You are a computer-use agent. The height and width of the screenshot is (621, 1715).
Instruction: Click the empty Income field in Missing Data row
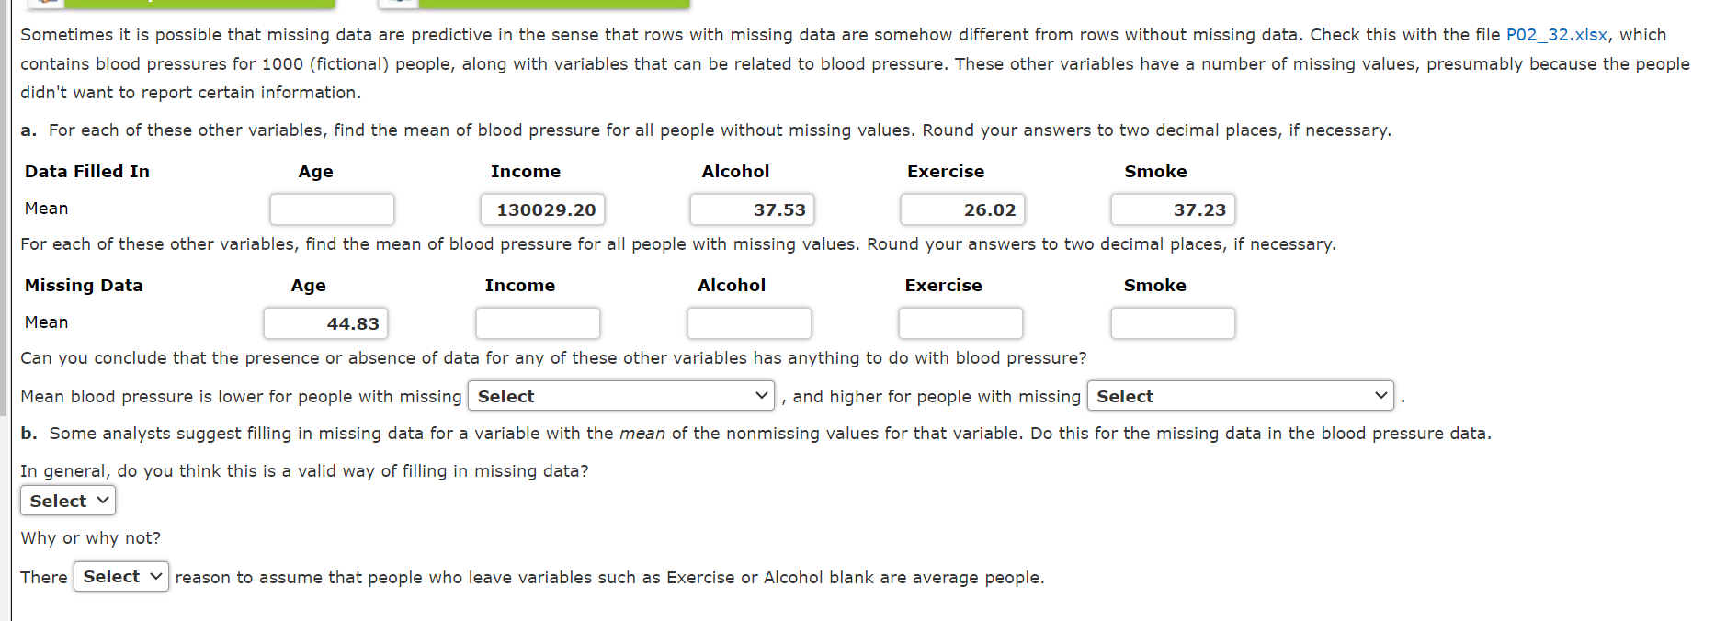tap(538, 323)
